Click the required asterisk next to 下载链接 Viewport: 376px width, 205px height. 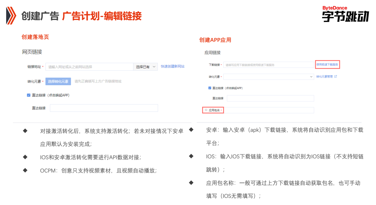pyautogui.click(x=222, y=64)
